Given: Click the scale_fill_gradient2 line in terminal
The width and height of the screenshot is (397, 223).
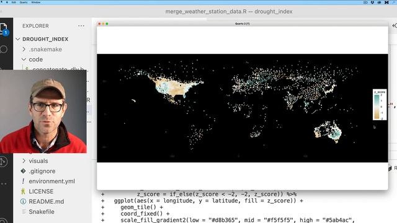Looking at the screenshot, I should pos(238,220).
